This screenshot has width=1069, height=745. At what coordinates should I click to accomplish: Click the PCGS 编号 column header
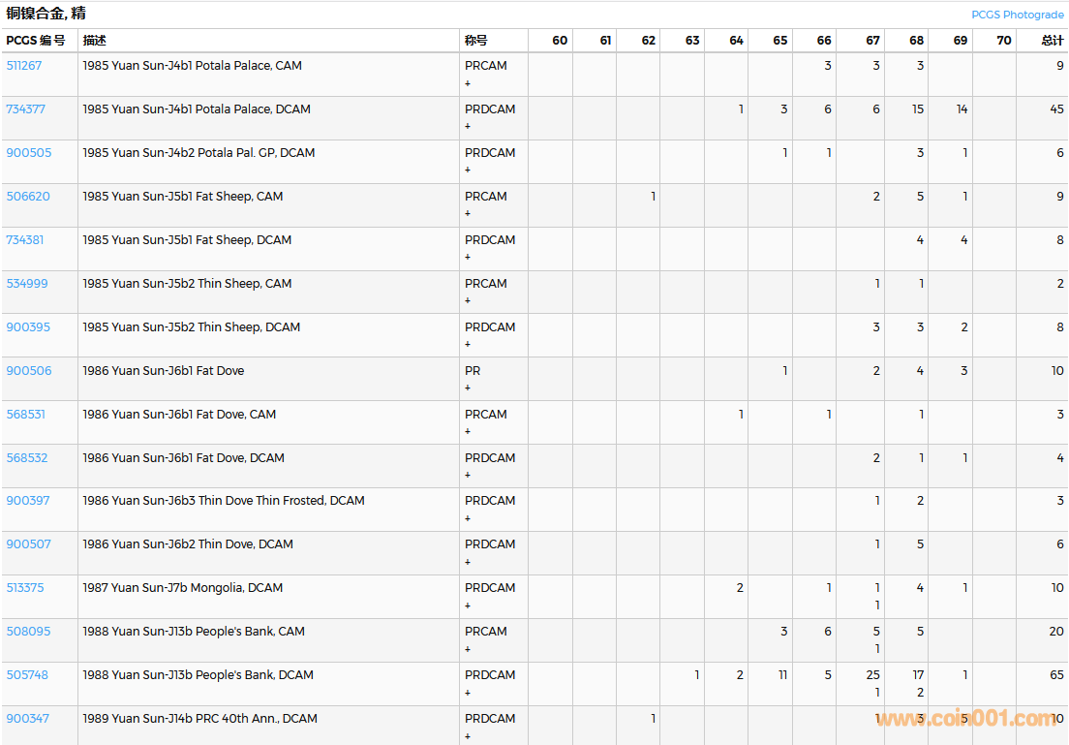click(x=36, y=41)
